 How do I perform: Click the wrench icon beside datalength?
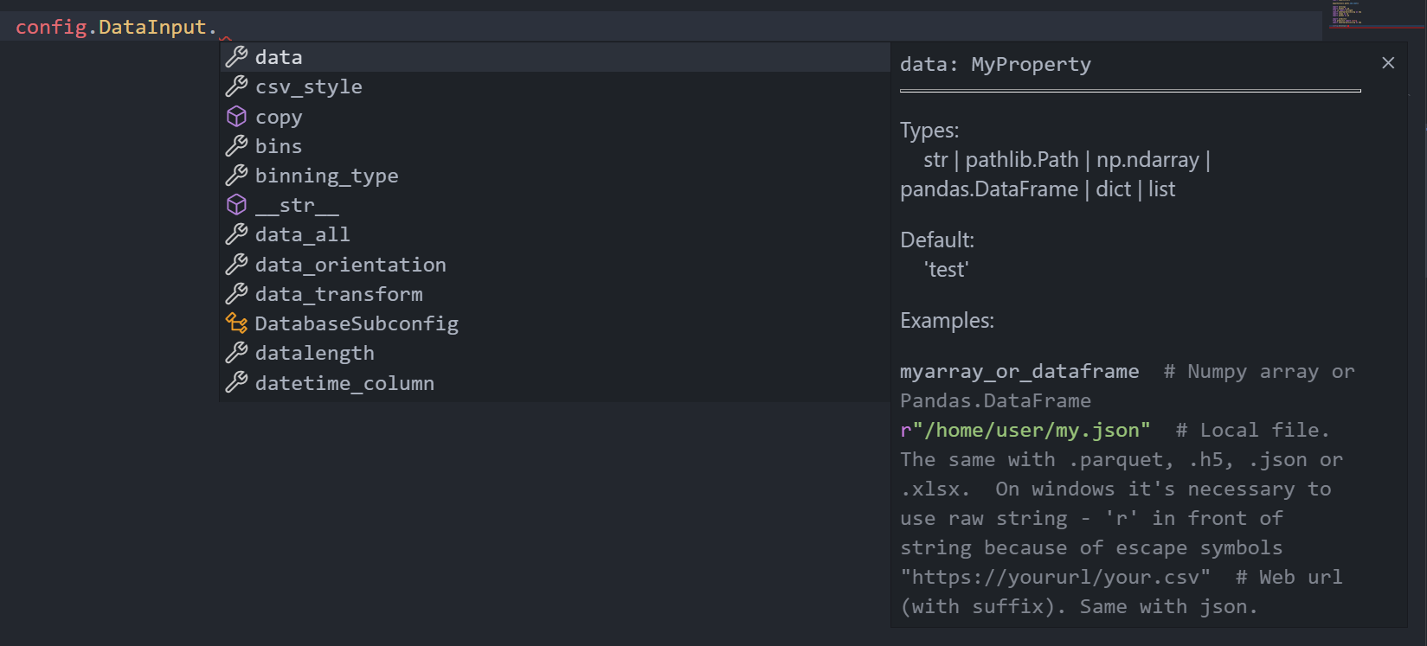tap(236, 353)
